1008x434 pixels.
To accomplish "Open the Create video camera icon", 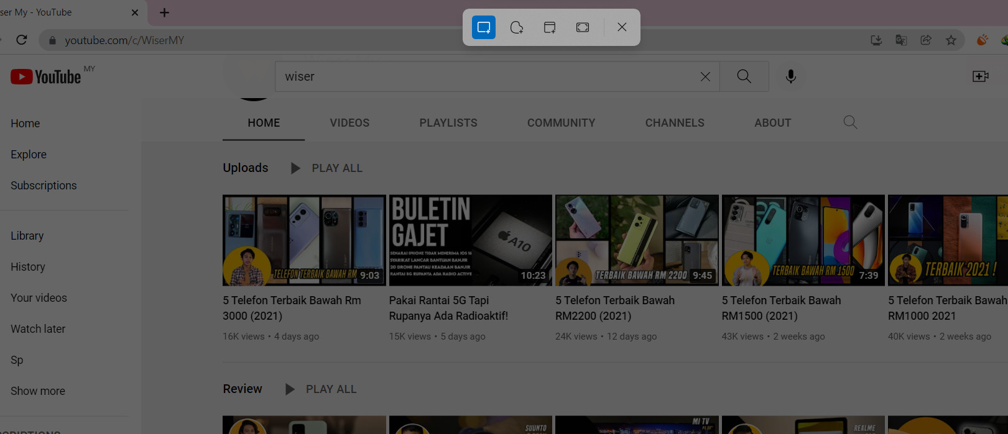I will click(x=980, y=76).
